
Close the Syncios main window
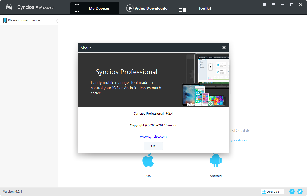click(301, 5)
